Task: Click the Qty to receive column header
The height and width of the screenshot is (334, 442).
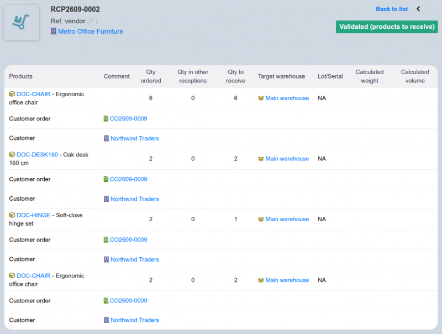Action: pyautogui.click(x=236, y=76)
